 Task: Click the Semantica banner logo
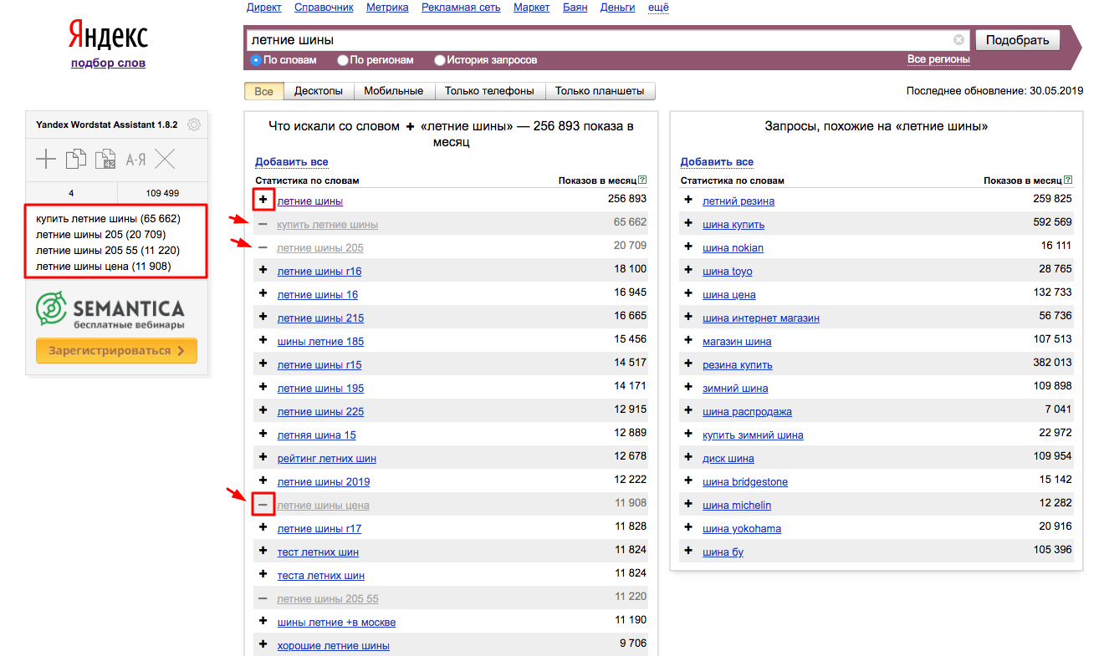coord(110,308)
